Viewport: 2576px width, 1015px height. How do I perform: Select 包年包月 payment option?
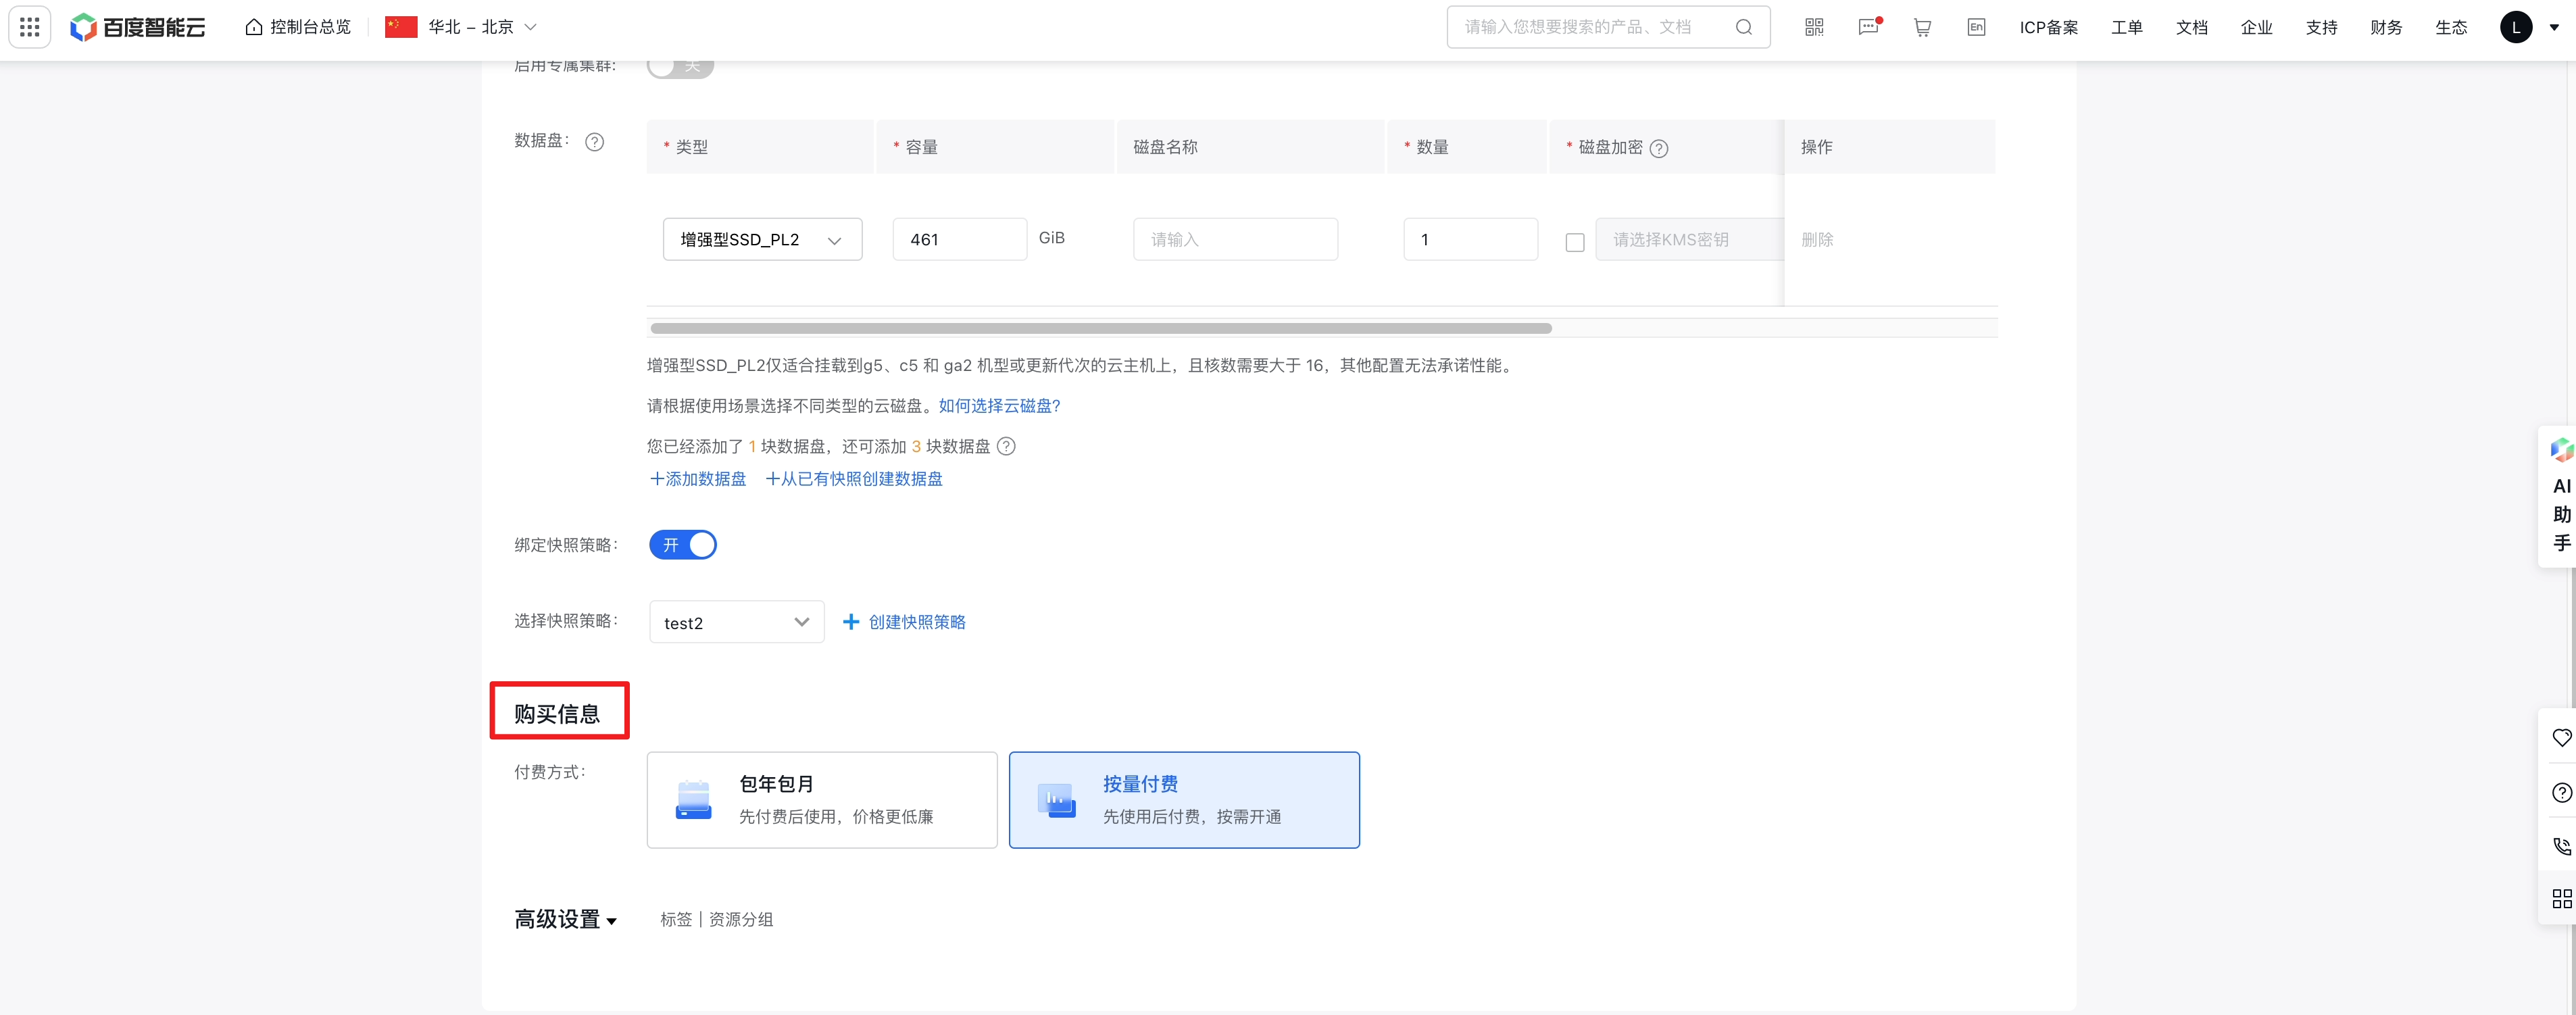coord(822,800)
